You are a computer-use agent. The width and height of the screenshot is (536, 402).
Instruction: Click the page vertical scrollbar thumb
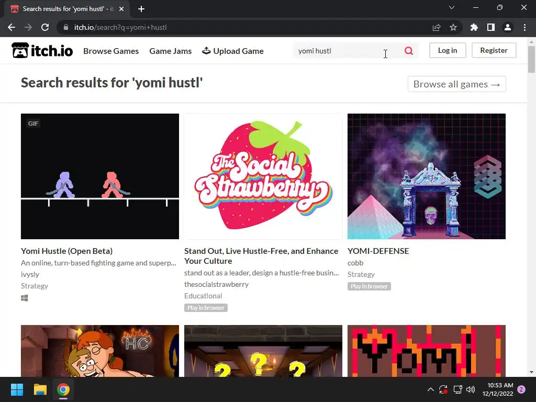click(531, 60)
